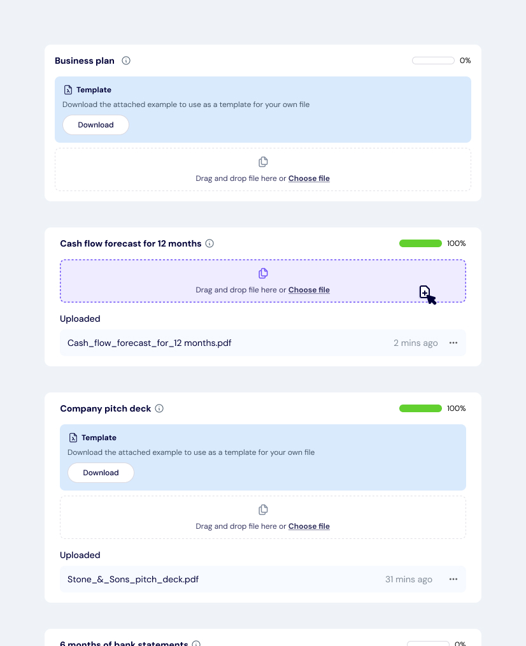Click the PDF Template icon in Business plan

coord(68,90)
